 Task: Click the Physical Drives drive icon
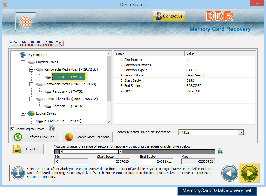coord(31,62)
